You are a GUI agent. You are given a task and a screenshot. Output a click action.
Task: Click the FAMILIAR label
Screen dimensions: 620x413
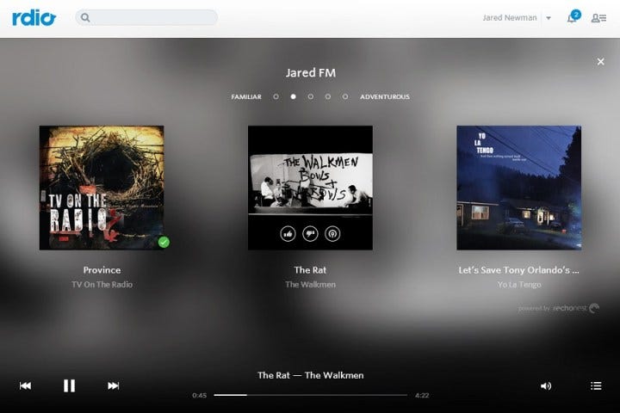pyautogui.click(x=246, y=97)
